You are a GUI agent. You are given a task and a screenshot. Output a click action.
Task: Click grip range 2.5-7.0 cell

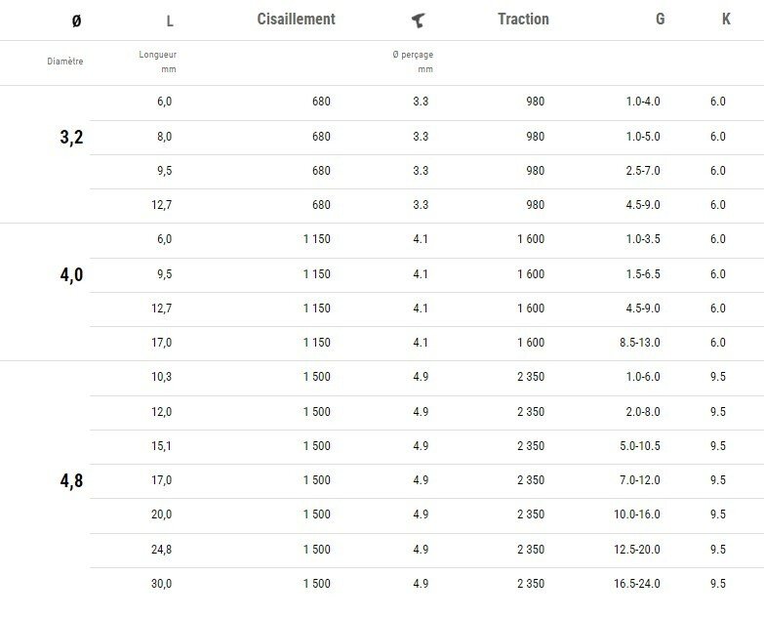[643, 171]
